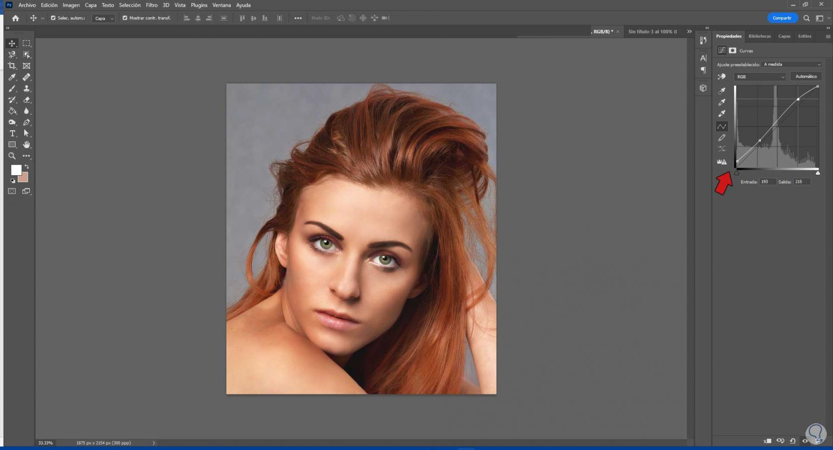Click the on-image targeted adjustment tool
833x450 pixels.
coord(721,77)
